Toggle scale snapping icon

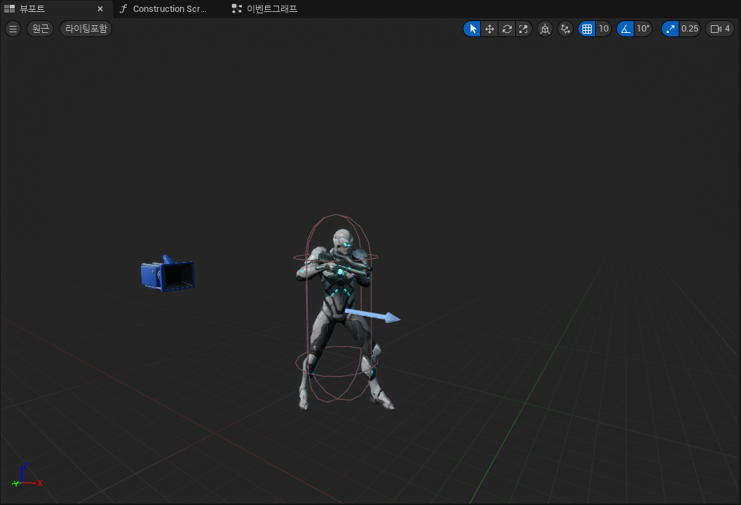point(670,29)
